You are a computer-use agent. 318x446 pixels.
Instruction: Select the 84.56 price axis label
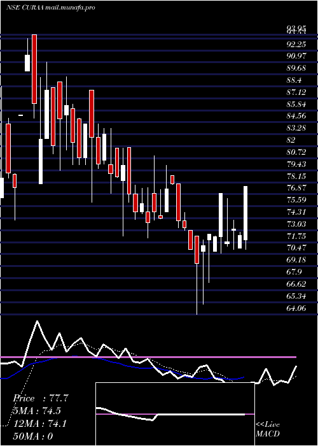click(x=296, y=116)
